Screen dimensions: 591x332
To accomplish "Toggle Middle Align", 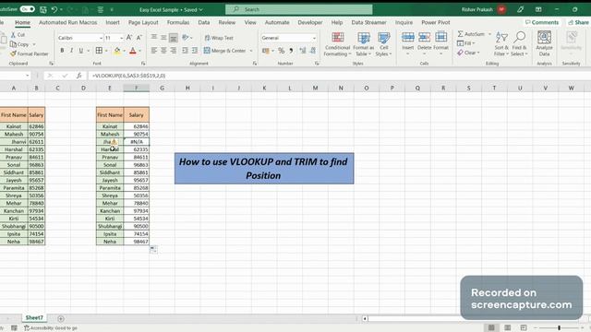I will 163,37.
